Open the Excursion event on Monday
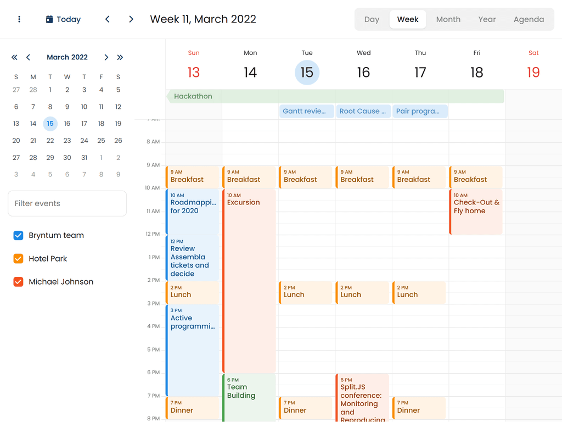 [249, 275]
